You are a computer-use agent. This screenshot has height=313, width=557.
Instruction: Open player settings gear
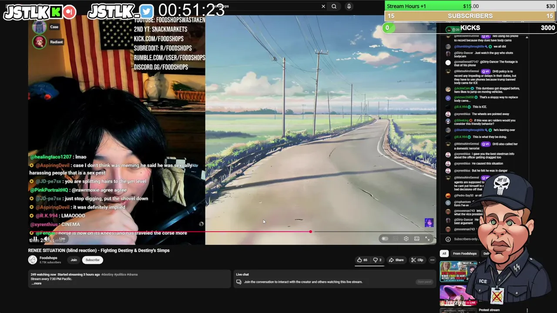(406, 239)
